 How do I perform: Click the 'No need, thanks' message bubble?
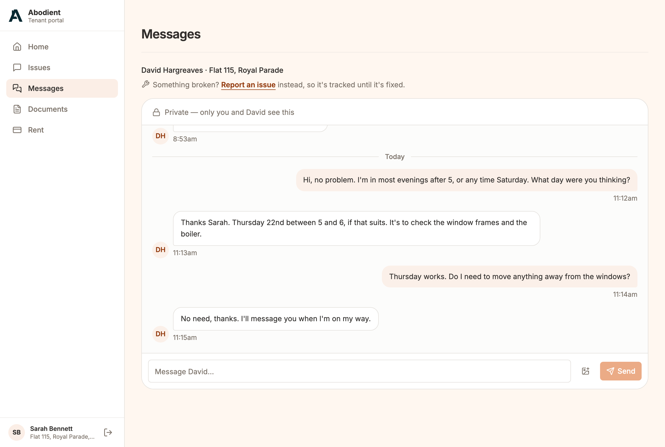pyautogui.click(x=276, y=319)
